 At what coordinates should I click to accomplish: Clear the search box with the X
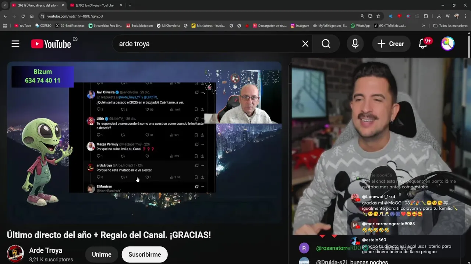[x=305, y=44]
